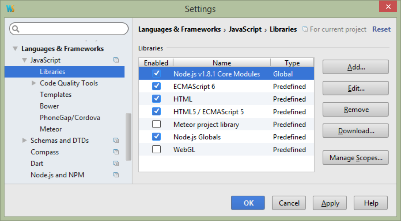The height and width of the screenshot is (221, 401).
Task: Expand the Code Quality Tools node
Action: (34, 83)
